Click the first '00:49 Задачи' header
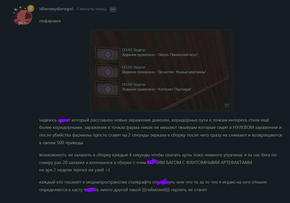Viewport: 290px width, 203px height. click(133, 50)
